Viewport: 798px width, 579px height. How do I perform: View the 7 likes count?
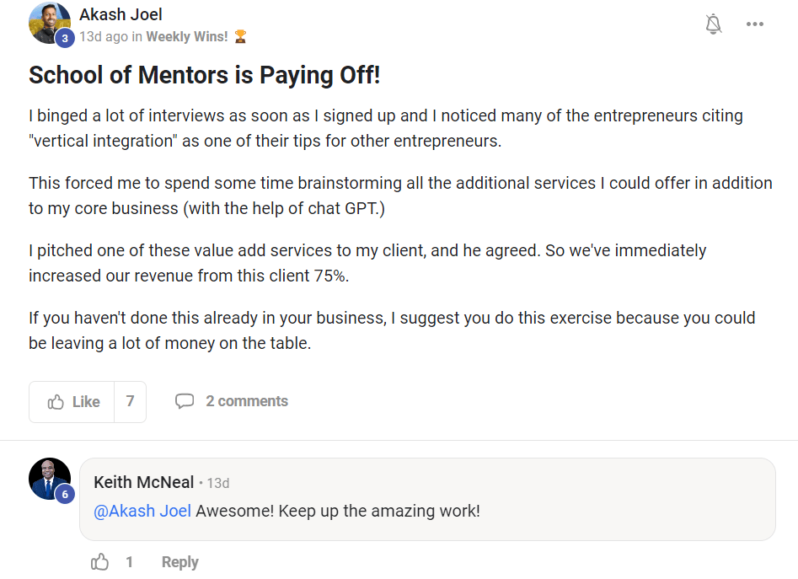[x=130, y=402]
